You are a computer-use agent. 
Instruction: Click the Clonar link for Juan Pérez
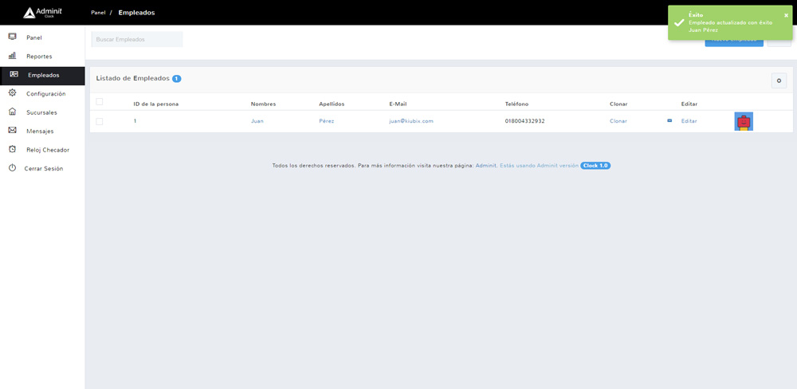(x=618, y=121)
